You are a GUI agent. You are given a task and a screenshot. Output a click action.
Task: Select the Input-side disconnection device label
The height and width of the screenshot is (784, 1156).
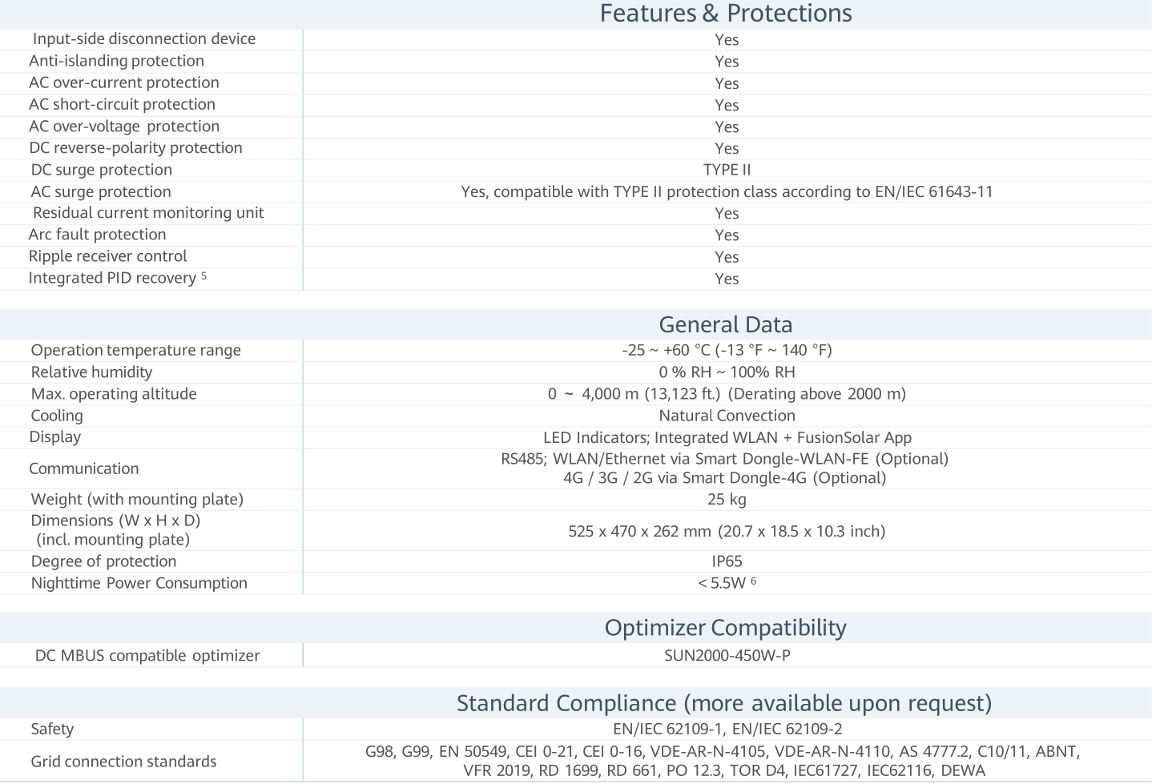144,39
